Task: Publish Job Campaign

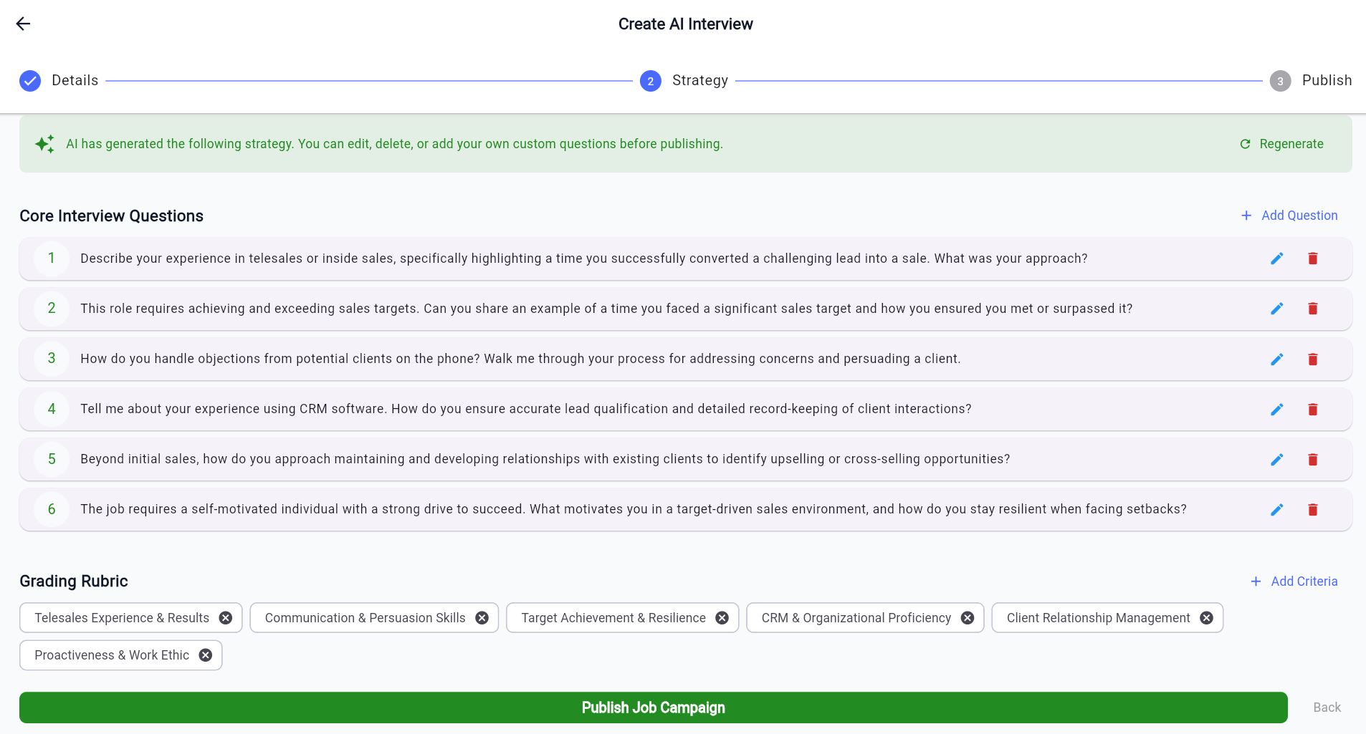Action: coord(653,708)
